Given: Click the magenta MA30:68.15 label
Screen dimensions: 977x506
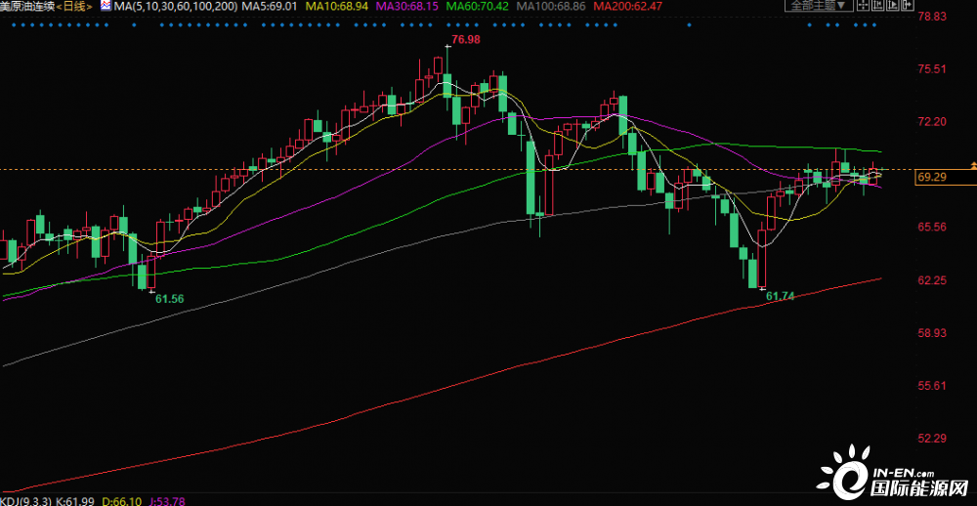Looking at the screenshot, I should pyautogui.click(x=408, y=6).
